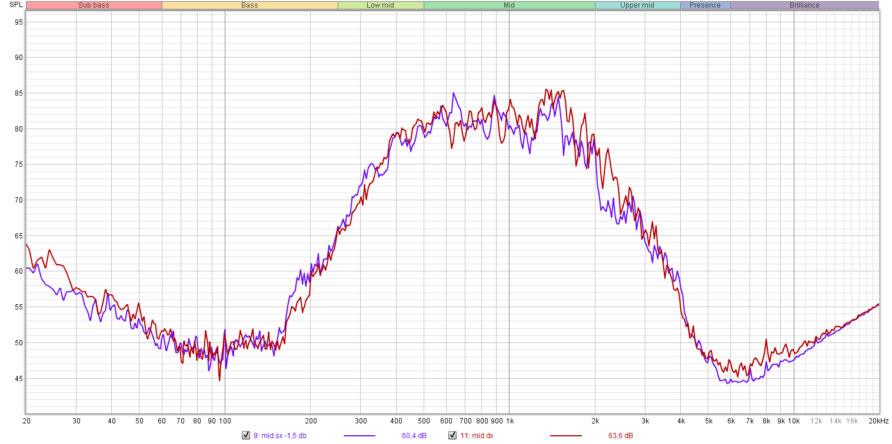Click the Presence band header

tap(705, 5)
